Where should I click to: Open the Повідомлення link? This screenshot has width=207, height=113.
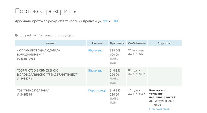(159, 109)
